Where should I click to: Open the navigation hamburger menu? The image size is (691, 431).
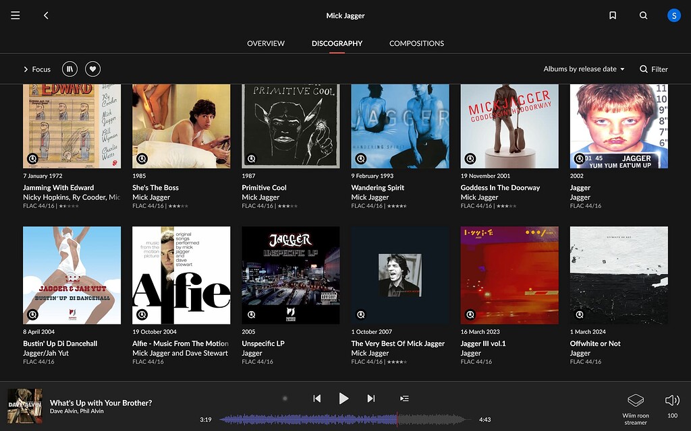click(x=15, y=15)
